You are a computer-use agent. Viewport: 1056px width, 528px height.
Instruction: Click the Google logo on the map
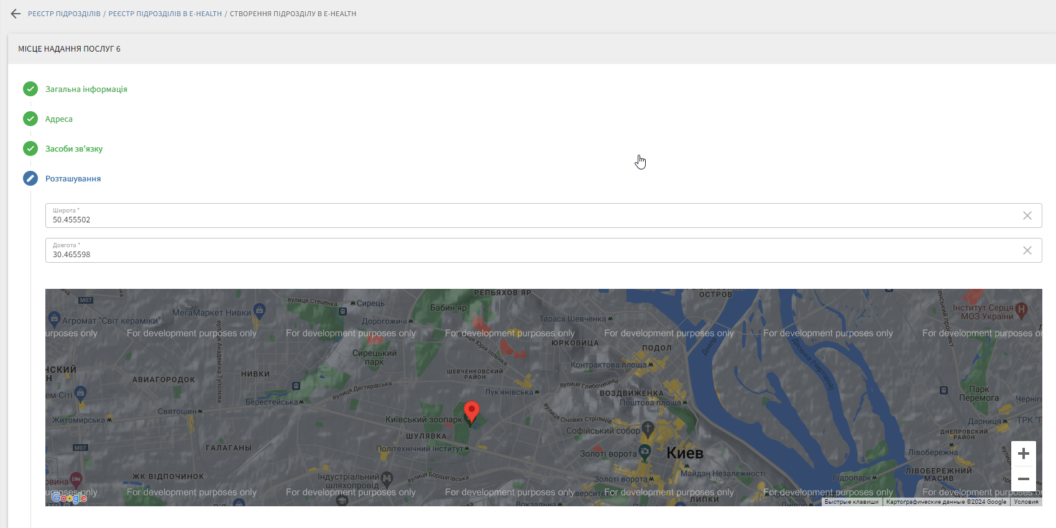[69, 498]
